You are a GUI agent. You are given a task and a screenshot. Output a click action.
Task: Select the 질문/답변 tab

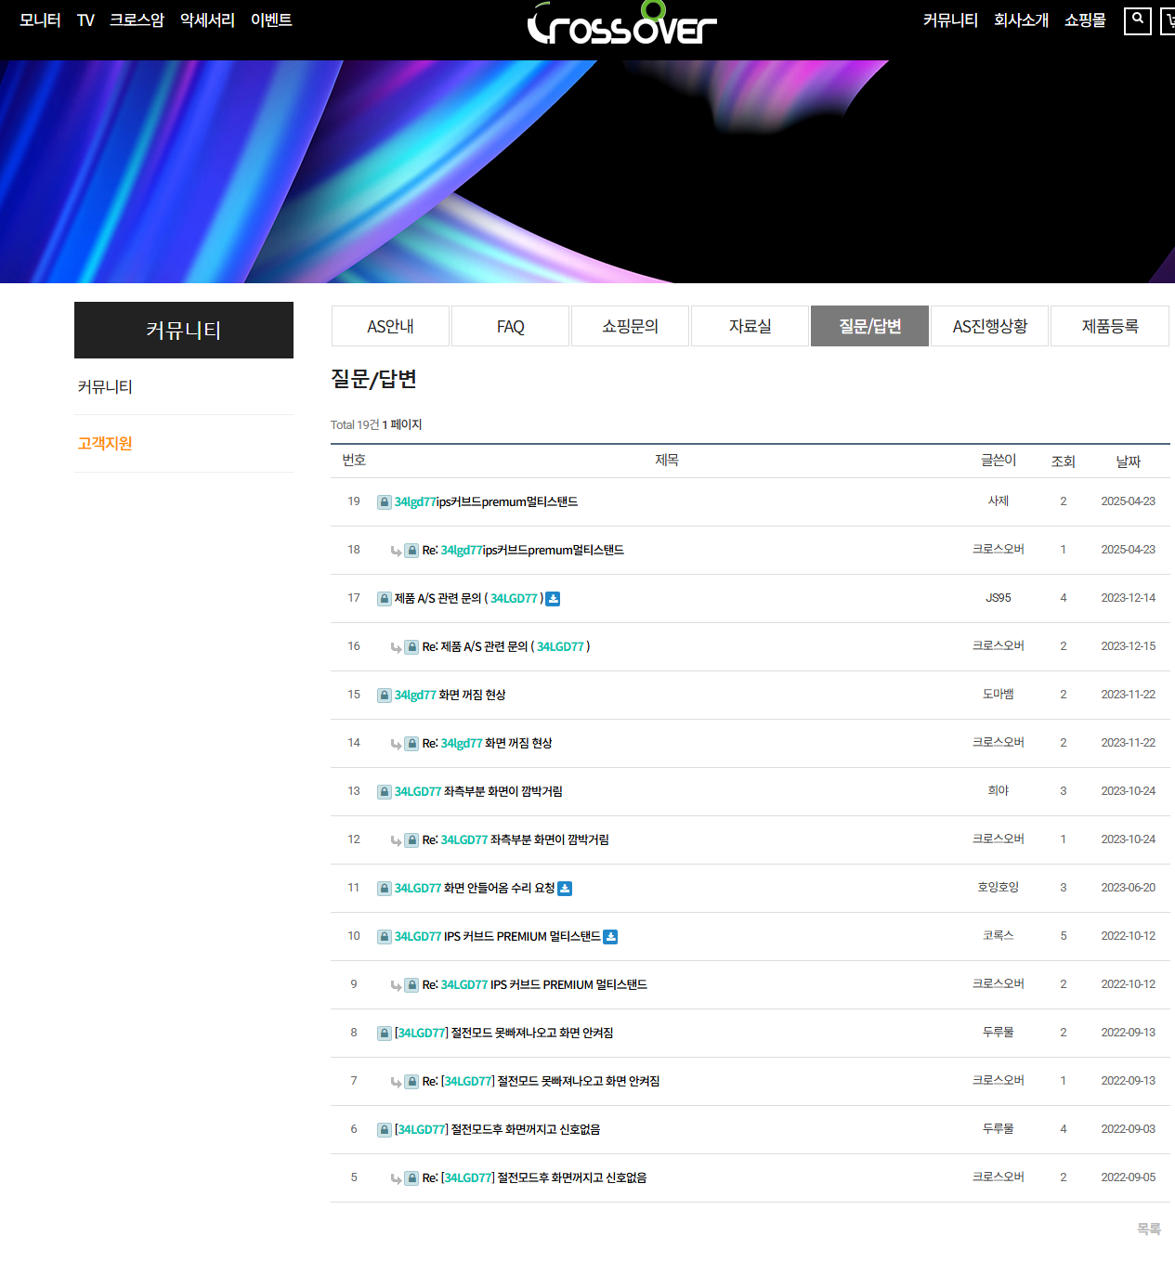click(x=869, y=326)
